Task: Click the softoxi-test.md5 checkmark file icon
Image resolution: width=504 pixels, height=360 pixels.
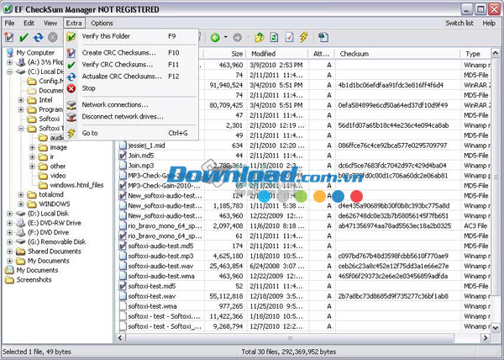Action: pyautogui.click(x=123, y=286)
